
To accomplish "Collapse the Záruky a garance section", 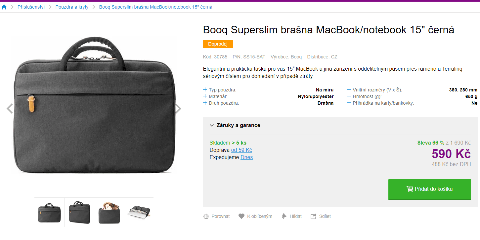I will point(211,125).
